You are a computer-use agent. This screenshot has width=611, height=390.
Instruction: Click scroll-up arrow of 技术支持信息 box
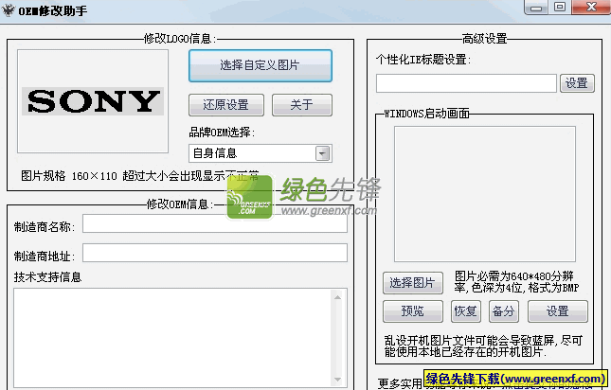pos(337,297)
